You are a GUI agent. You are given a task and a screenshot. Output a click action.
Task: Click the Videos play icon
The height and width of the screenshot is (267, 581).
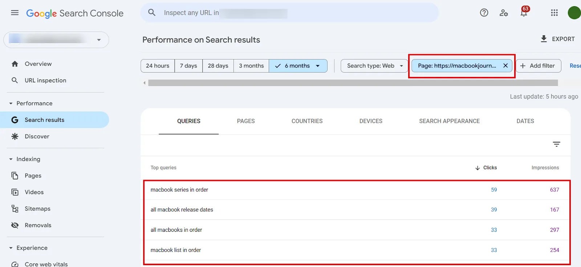point(15,192)
